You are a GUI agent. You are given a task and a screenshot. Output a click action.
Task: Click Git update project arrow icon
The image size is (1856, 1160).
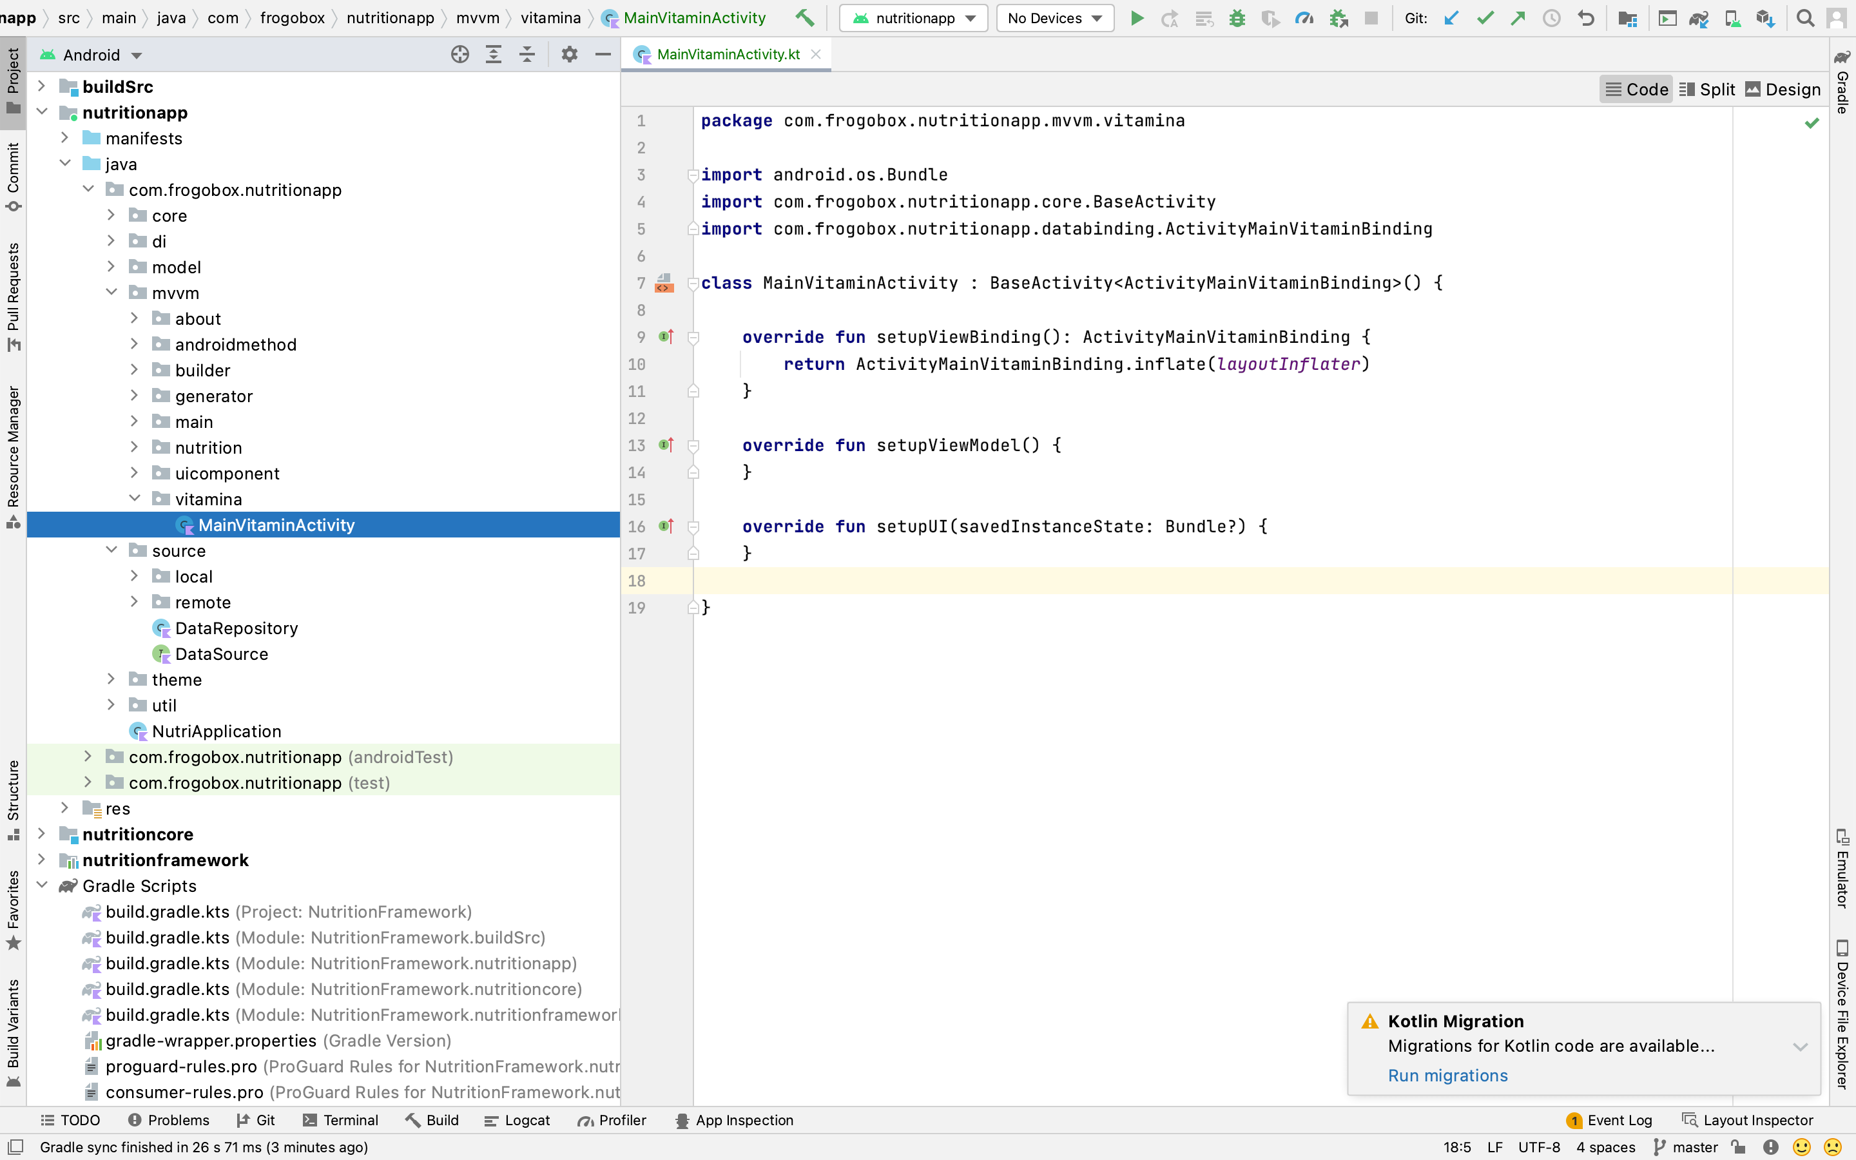click(x=1451, y=17)
